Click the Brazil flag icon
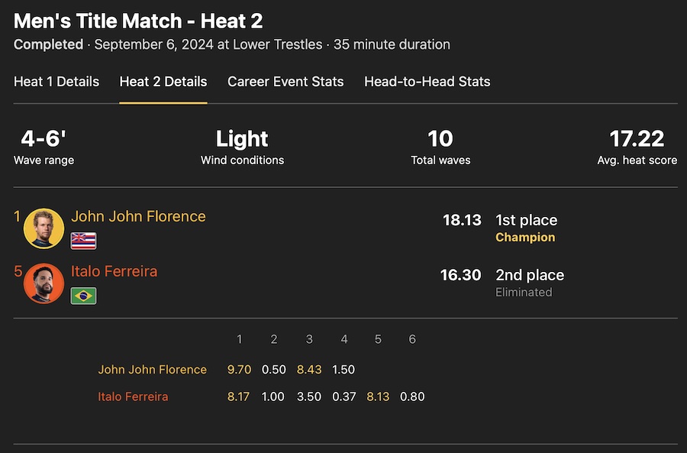This screenshot has width=687, height=453. coord(83,296)
